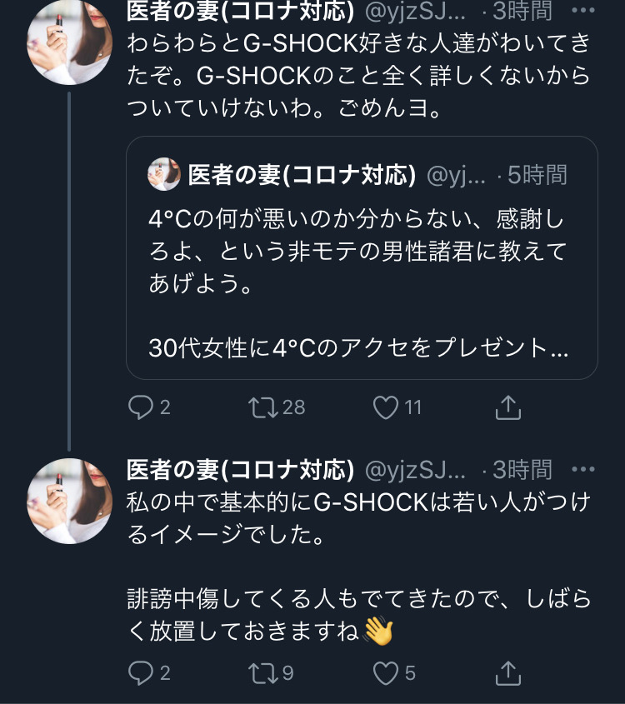Open 医者の妻(コロナ対応) name on second tweet
Viewport: 625px width, 704px height.
tap(240, 470)
